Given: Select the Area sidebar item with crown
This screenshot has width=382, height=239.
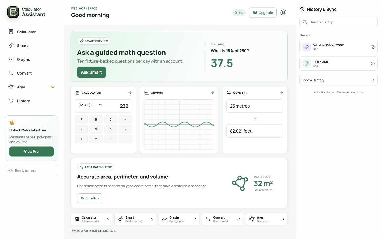Looking at the screenshot, I should point(31,87).
